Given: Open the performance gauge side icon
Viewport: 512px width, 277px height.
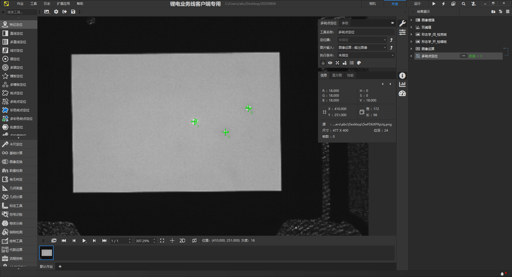Looking at the screenshot, I should click(x=402, y=93).
